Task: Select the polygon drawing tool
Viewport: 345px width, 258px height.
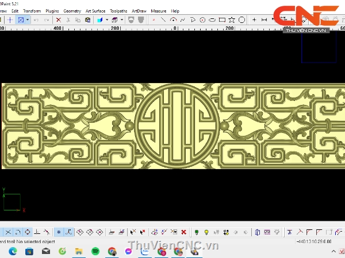Action: pos(241,20)
